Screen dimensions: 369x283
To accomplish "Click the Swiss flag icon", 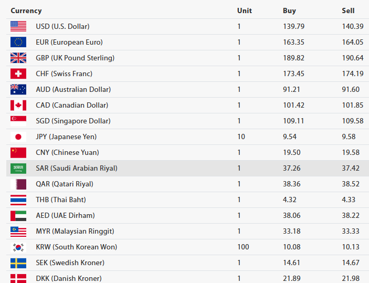I will pyautogui.click(x=18, y=74).
